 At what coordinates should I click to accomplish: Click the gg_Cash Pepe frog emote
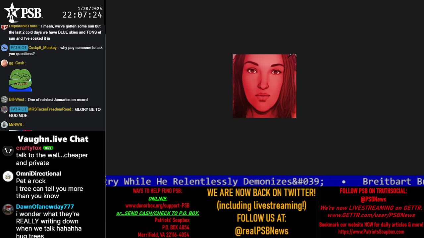[21, 80]
